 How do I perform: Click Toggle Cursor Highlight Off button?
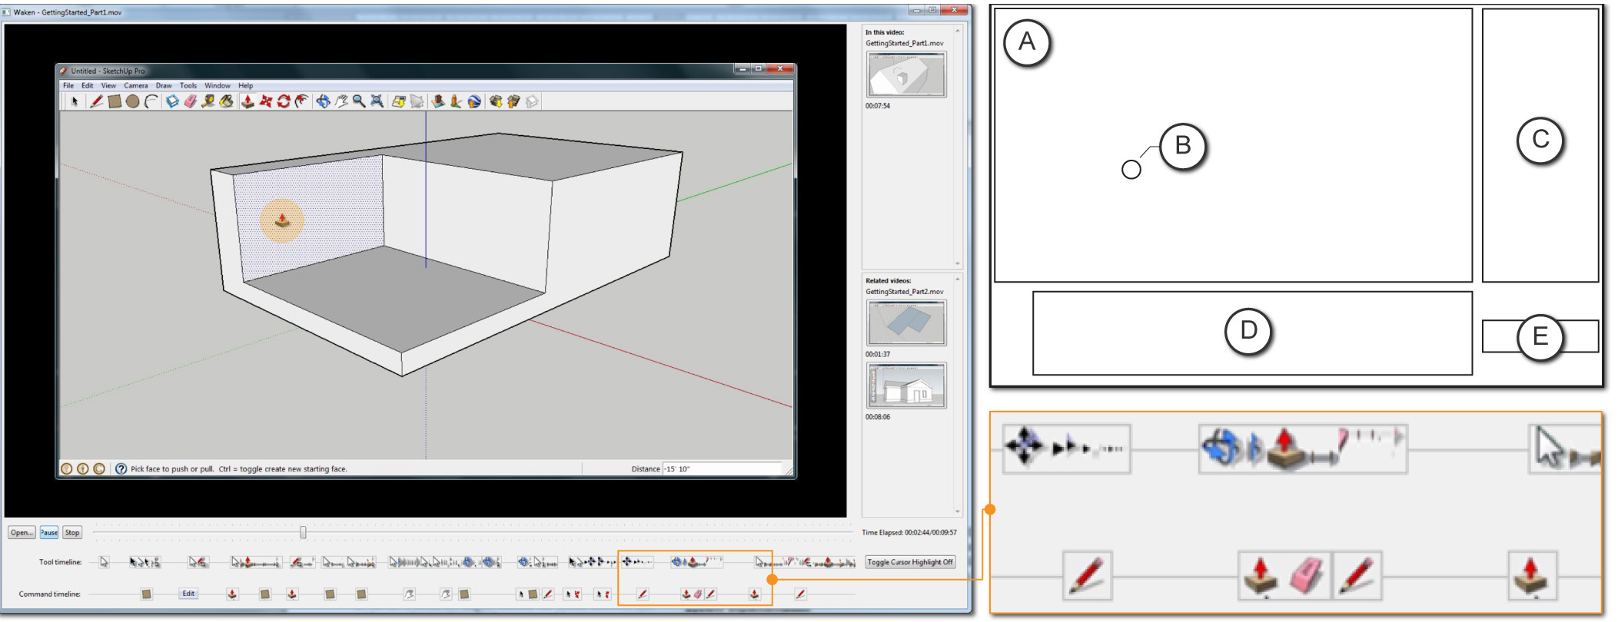[910, 562]
